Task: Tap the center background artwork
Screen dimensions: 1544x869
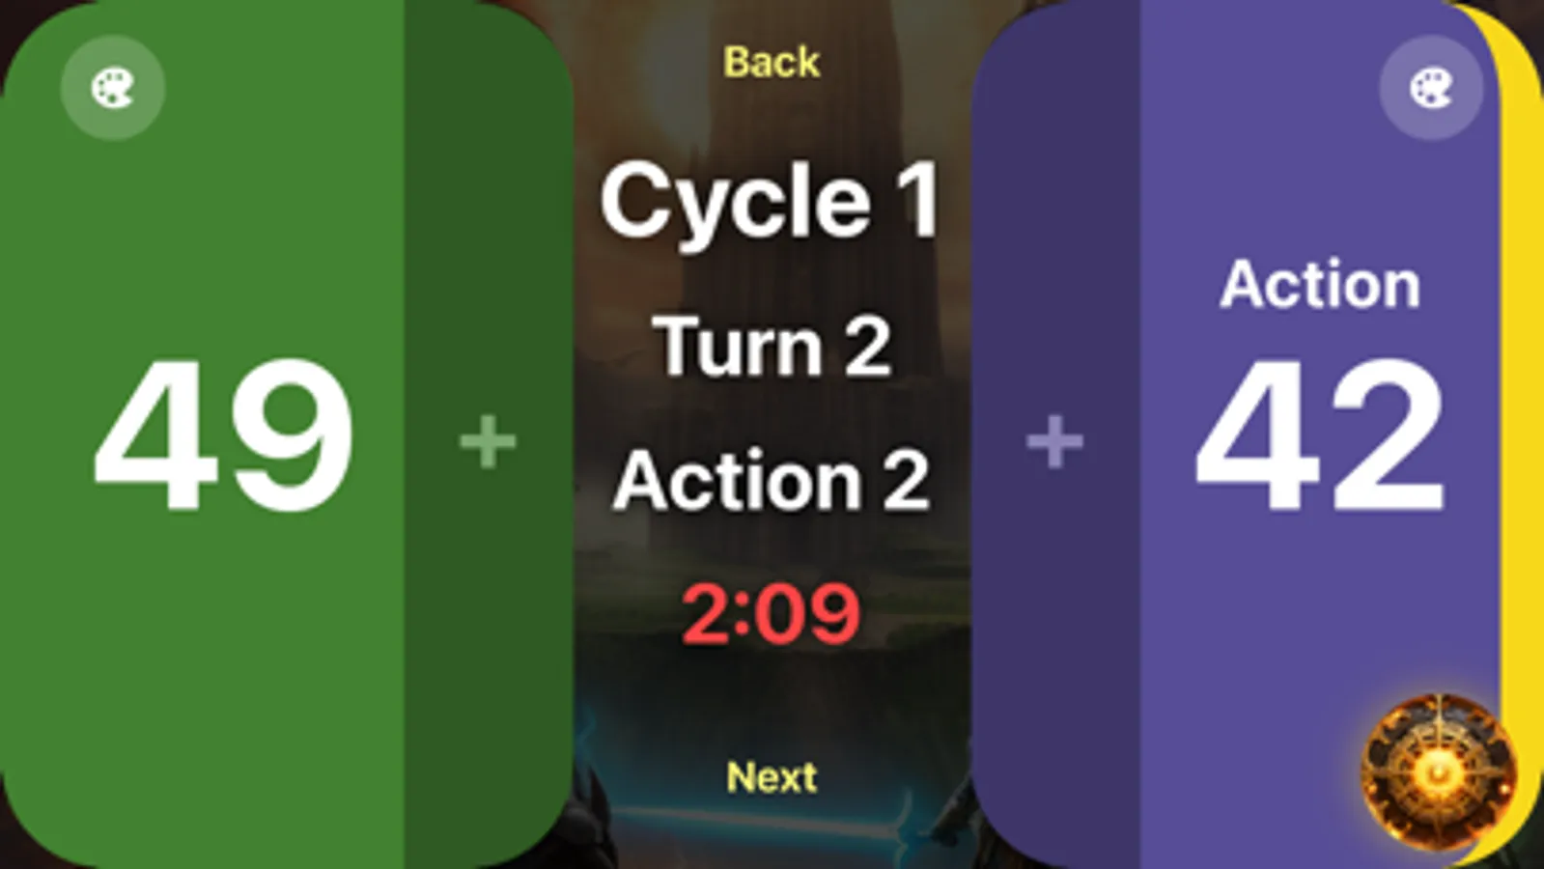Action: 772,695
